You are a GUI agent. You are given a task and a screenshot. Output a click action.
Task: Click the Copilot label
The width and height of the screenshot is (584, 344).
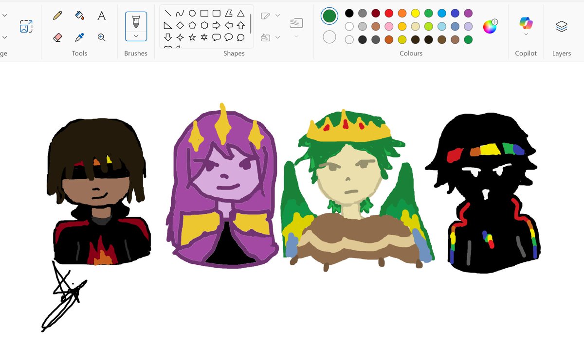526,53
